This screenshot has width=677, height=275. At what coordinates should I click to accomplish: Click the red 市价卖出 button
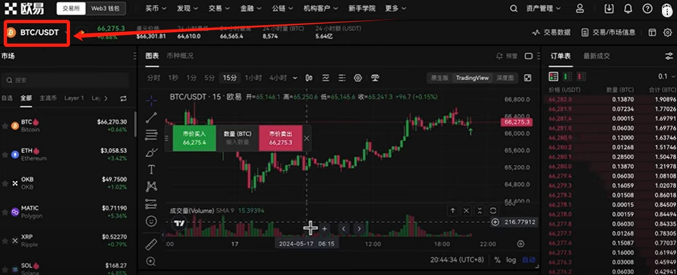(280, 138)
